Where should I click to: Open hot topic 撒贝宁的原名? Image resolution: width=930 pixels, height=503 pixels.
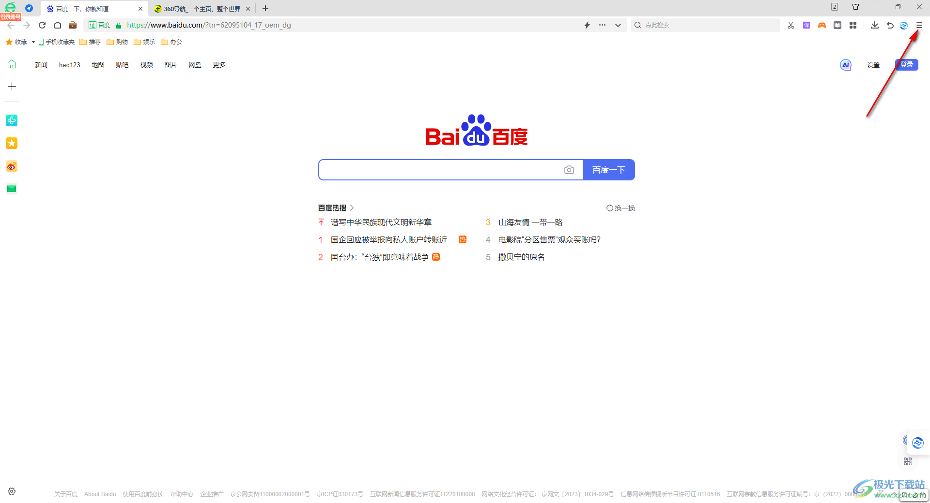[522, 257]
